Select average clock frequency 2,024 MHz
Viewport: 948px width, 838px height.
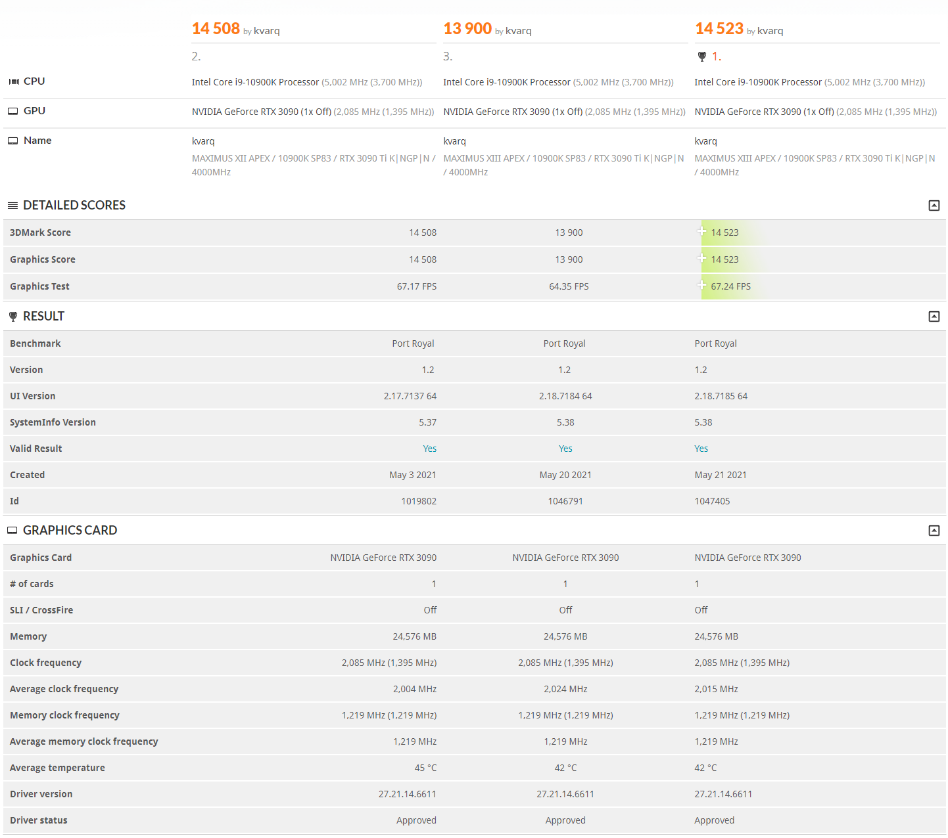point(565,689)
